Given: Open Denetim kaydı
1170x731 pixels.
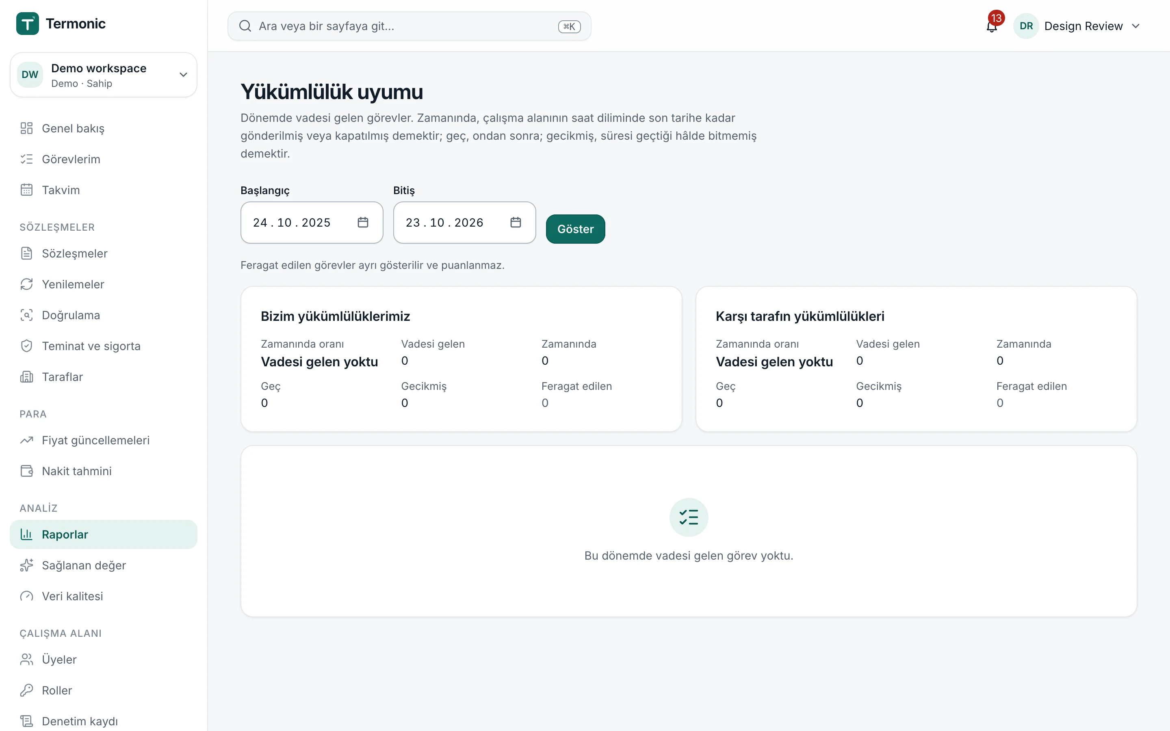Looking at the screenshot, I should [104, 721].
